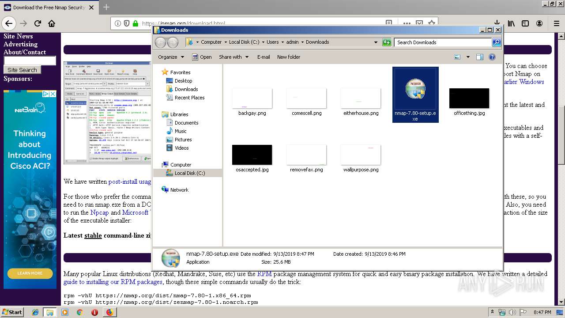Open Videos library

click(x=181, y=148)
